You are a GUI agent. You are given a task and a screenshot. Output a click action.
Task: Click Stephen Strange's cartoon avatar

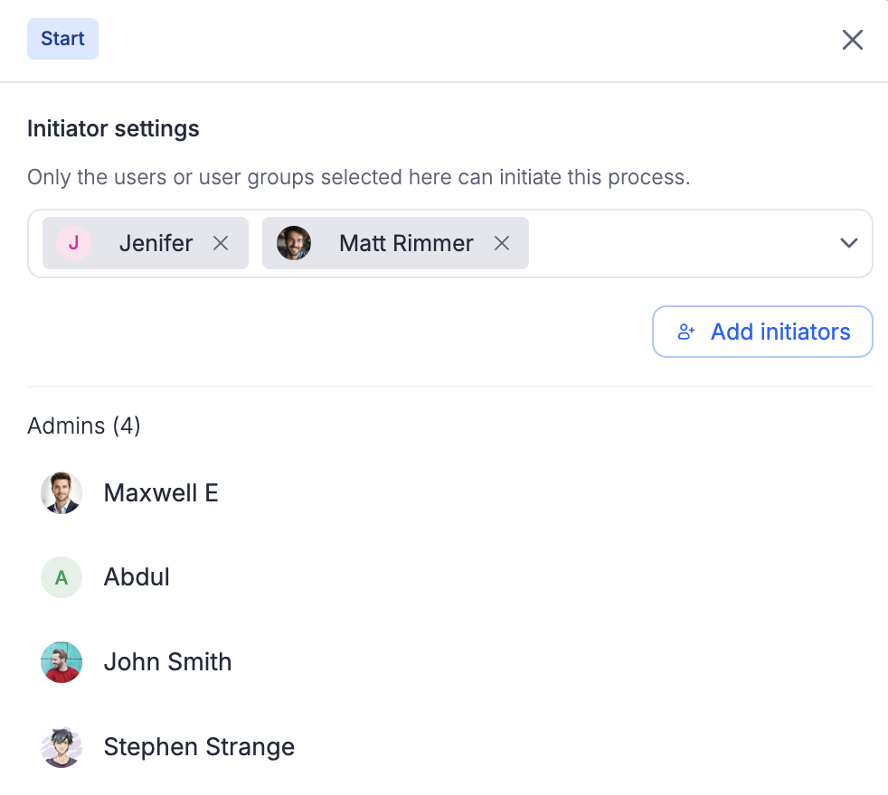[61, 747]
